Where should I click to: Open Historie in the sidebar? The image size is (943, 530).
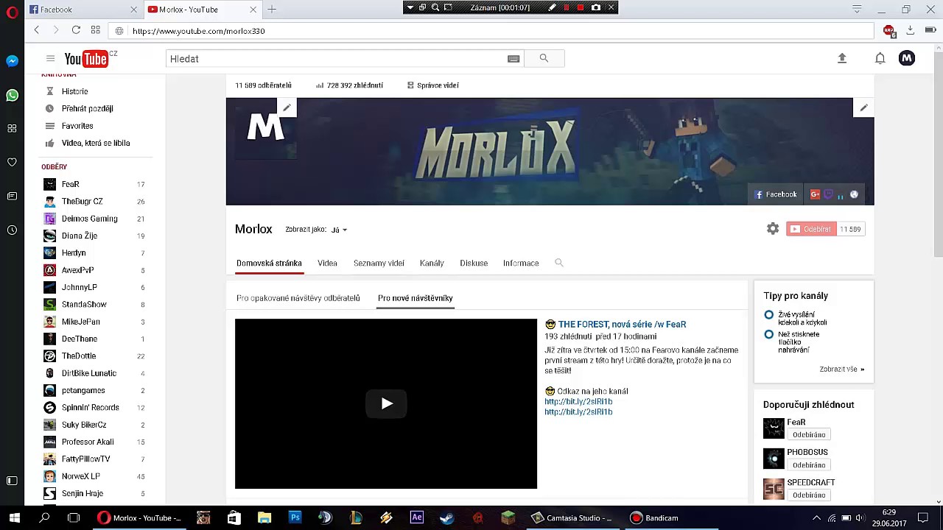tap(74, 91)
